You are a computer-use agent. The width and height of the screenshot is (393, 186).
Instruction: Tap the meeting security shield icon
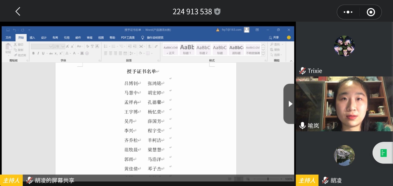[218, 12]
